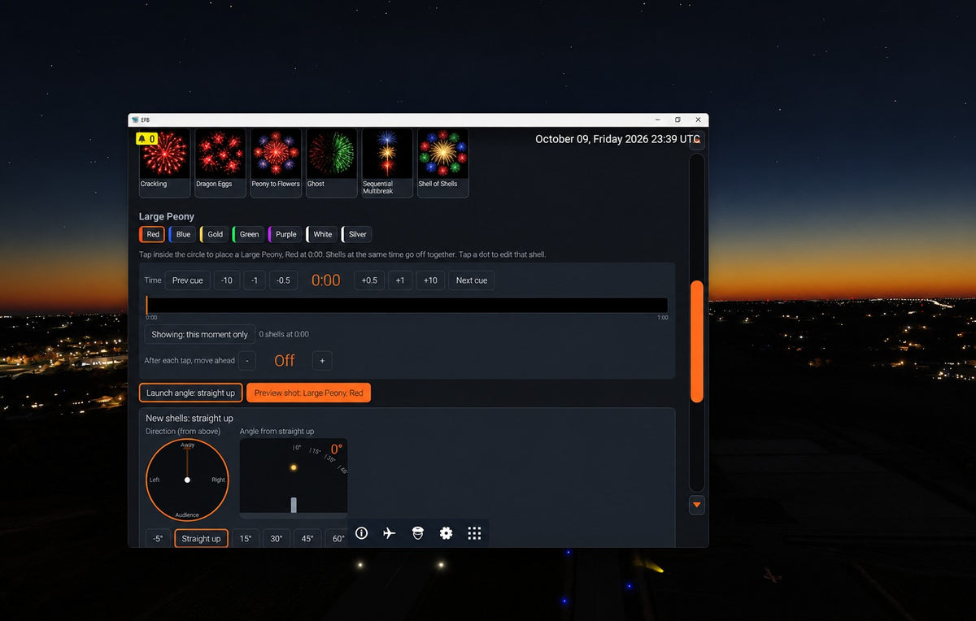This screenshot has width=976, height=621.
Task: Select the 30° angle preset
Action: pyautogui.click(x=277, y=538)
